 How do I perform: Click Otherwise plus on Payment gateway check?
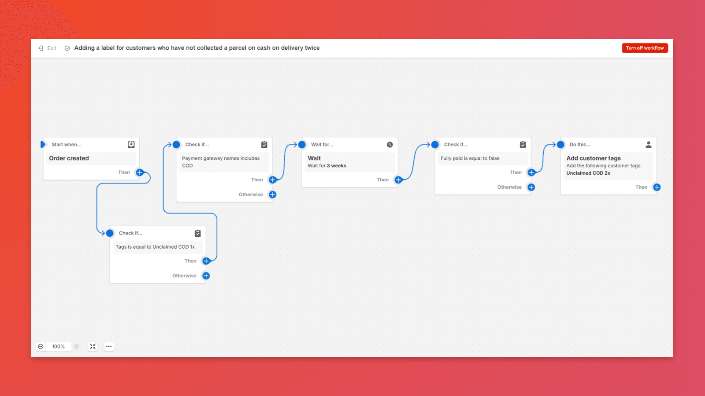pyautogui.click(x=273, y=194)
